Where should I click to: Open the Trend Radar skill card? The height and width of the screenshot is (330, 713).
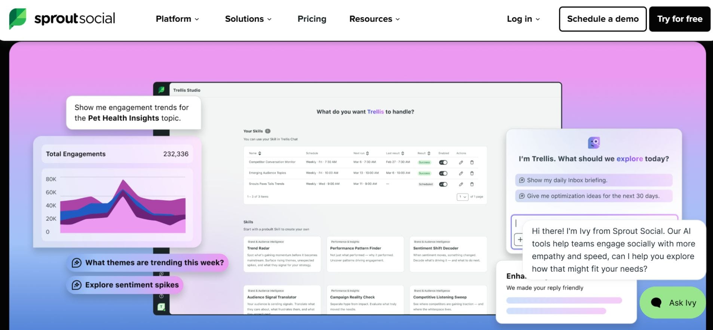click(282, 254)
